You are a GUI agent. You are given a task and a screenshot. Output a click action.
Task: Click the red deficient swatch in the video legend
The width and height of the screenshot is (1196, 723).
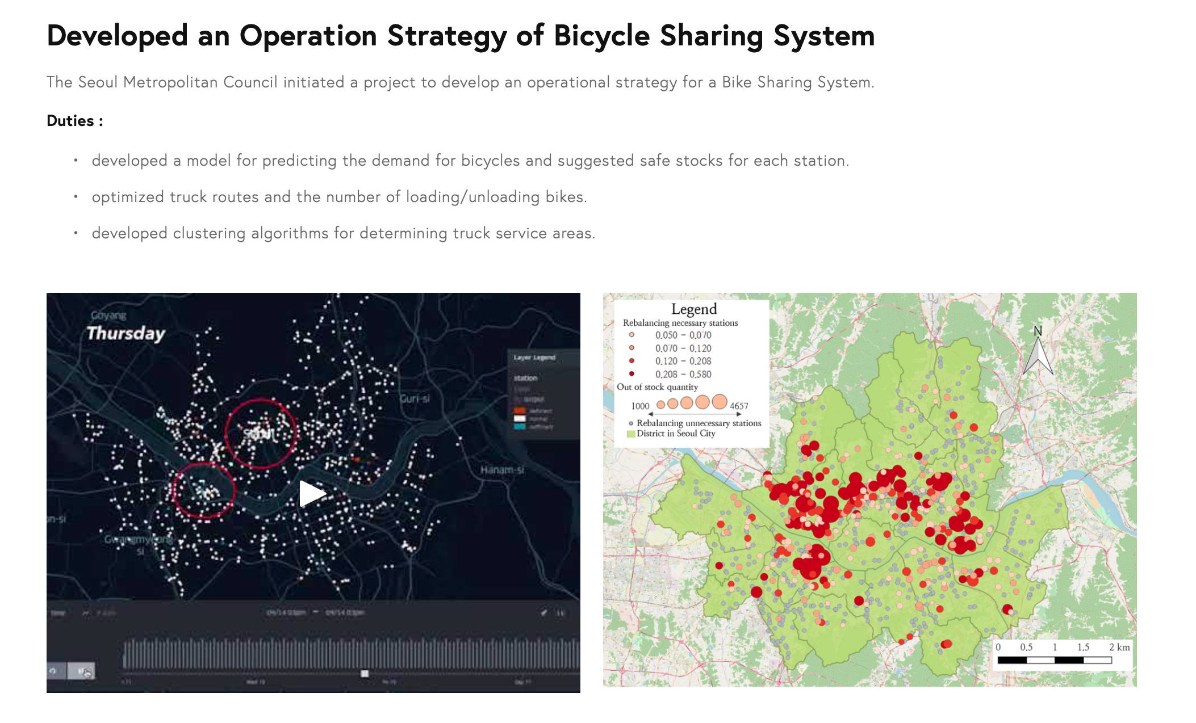(520, 410)
